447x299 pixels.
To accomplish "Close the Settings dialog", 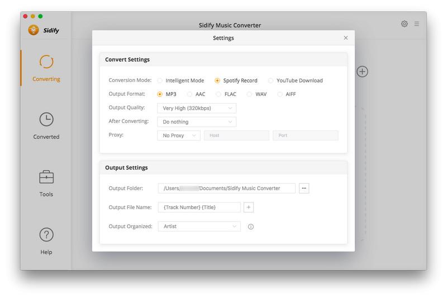I will [x=345, y=38].
